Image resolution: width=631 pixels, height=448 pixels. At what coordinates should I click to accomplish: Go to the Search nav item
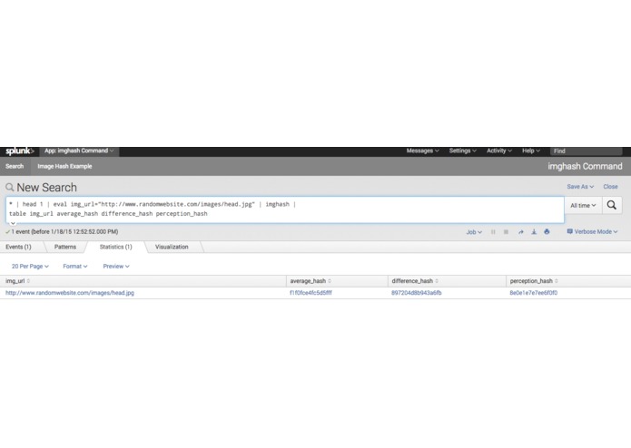[15, 166]
